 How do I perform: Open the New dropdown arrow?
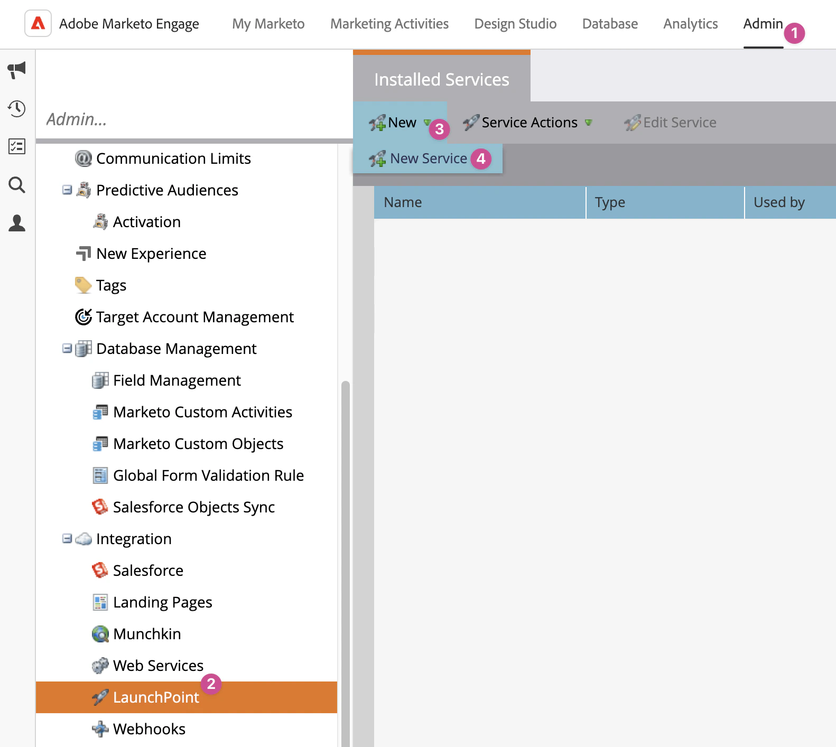point(427,123)
